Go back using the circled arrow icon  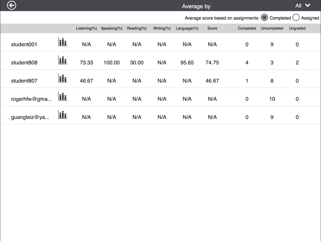pos(12,5)
